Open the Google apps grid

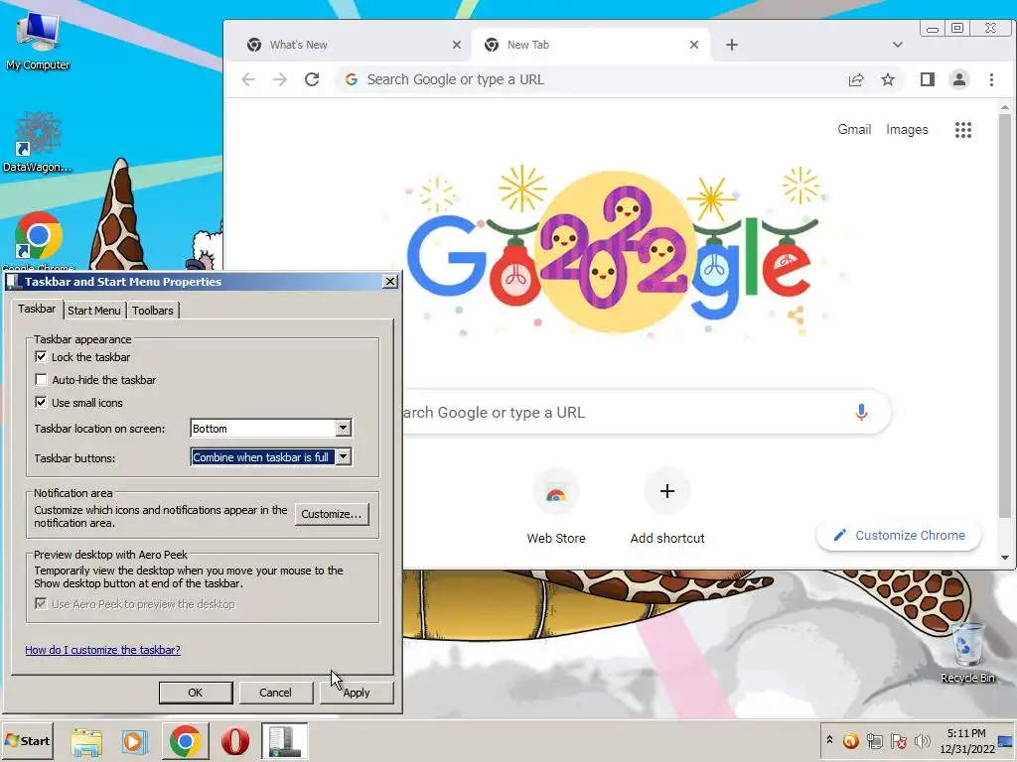point(963,130)
